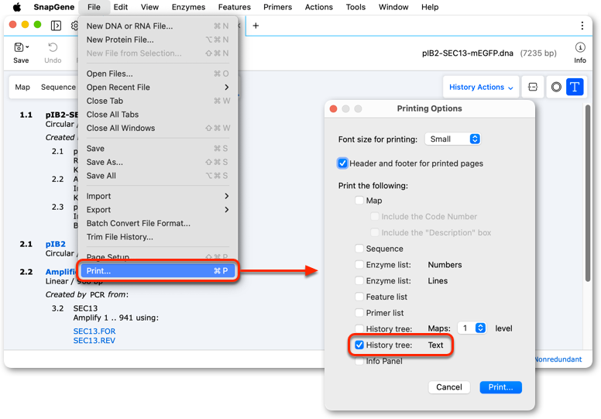Select Close Tab menu item
Screen dimensions: 601x419
(157, 101)
